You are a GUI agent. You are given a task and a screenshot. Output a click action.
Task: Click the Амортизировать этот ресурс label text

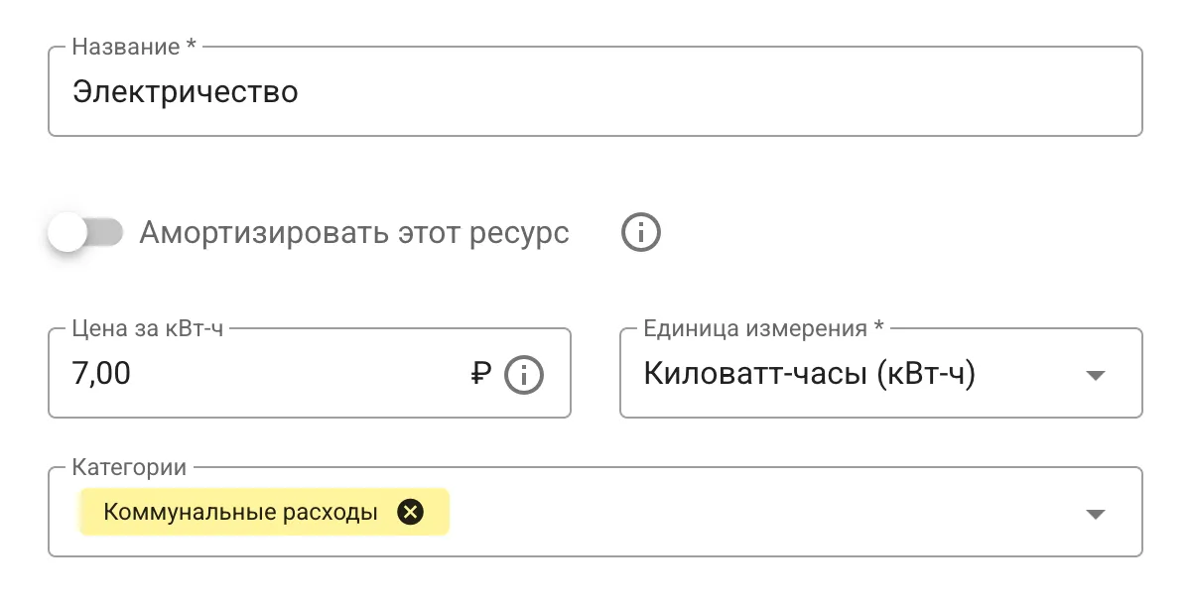click(354, 232)
